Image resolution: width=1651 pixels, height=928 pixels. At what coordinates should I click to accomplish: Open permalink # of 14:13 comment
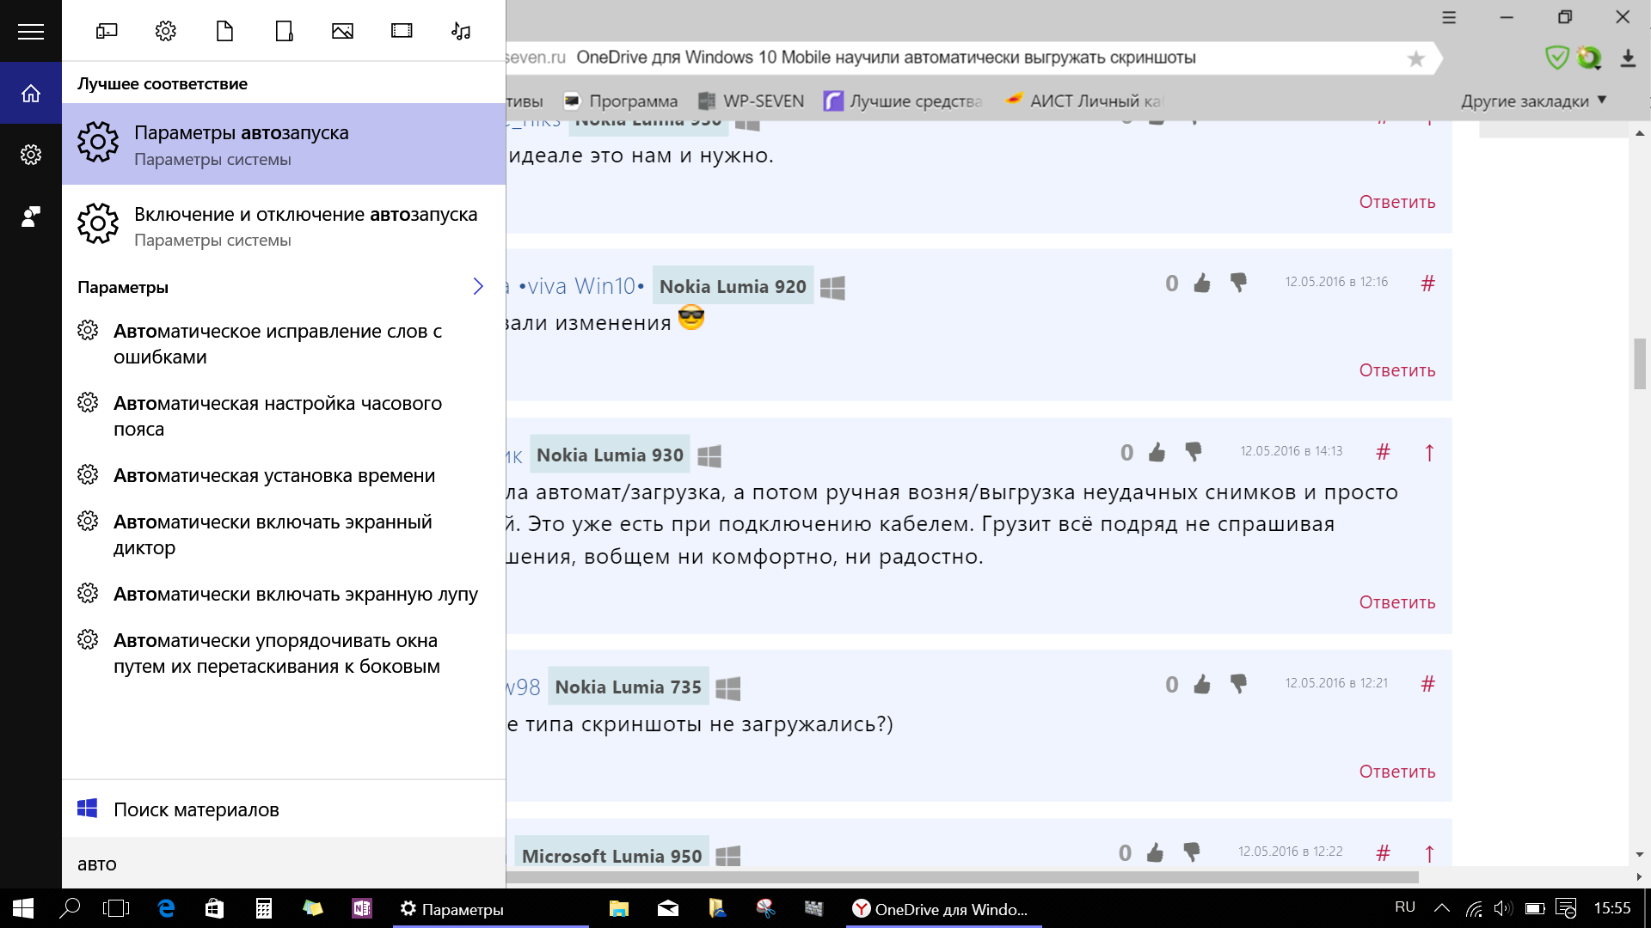click(1383, 452)
